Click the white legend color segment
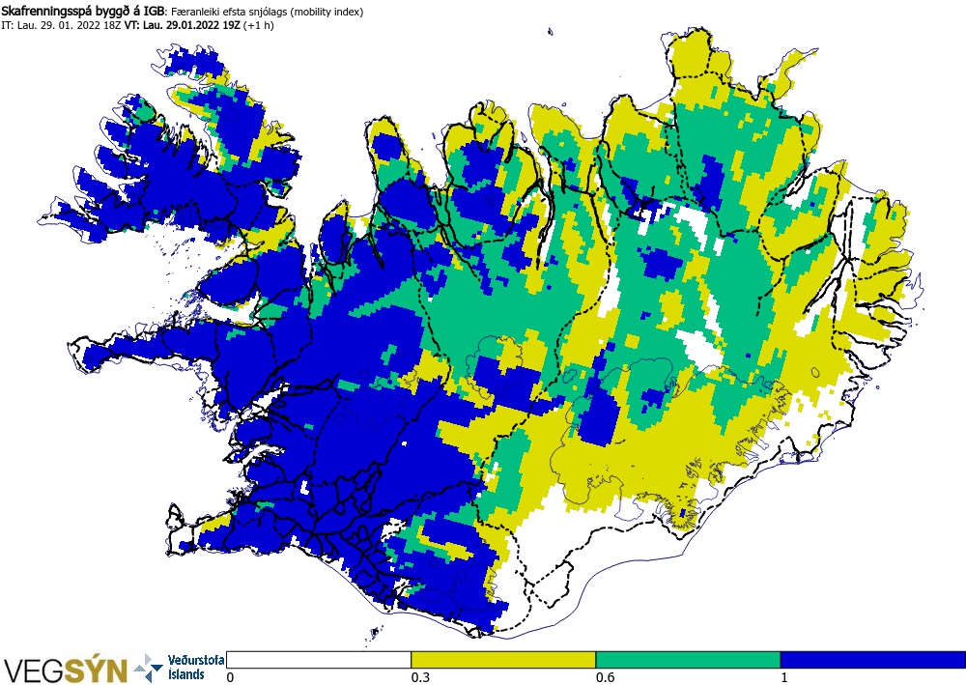Image resolution: width=966 pixels, height=685 pixels. tap(319, 660)
